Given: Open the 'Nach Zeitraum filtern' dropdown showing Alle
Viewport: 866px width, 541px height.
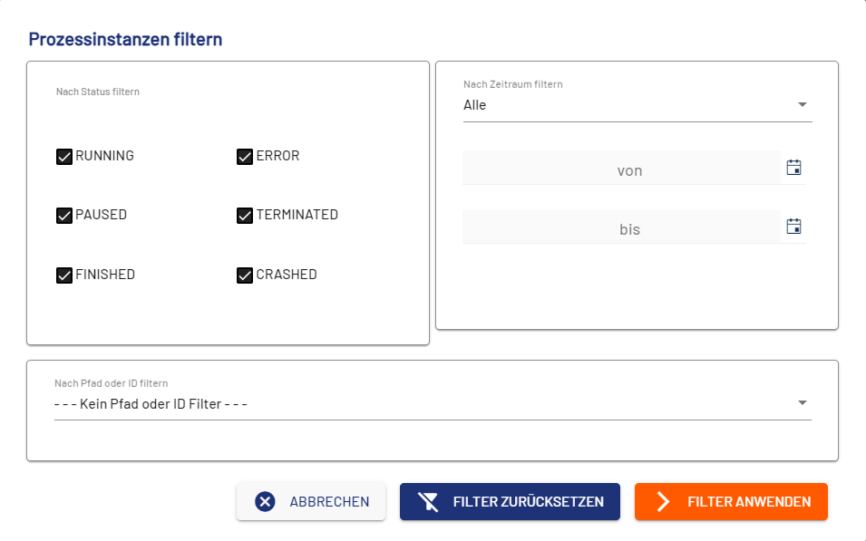Looking at the screenshot, I should pos(626,105).
